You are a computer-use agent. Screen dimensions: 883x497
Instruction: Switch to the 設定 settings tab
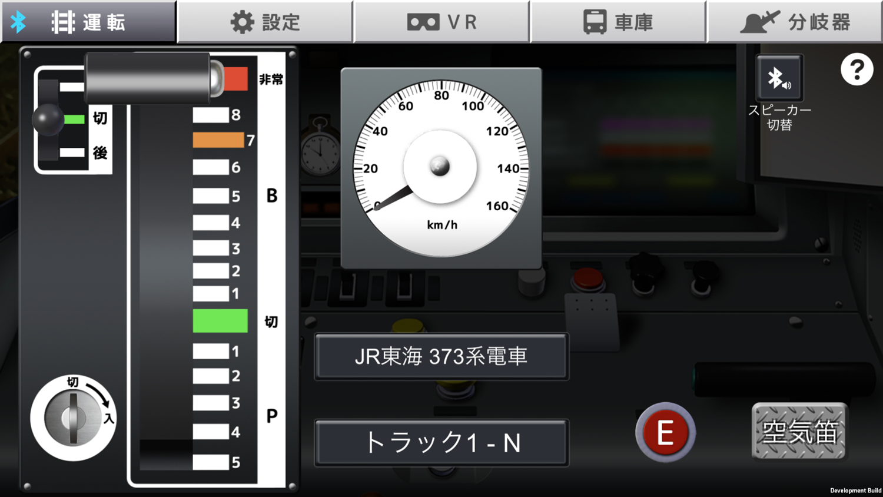[265, 22]
